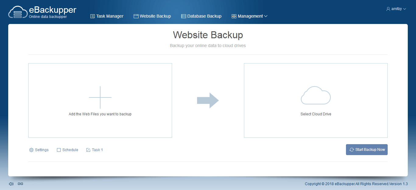Click the 'Select Cloud Drive' label

coord(316,114)
